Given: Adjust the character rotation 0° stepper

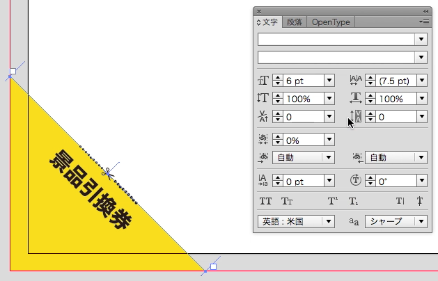Looking at the screenshot, I should coord(370,181).
